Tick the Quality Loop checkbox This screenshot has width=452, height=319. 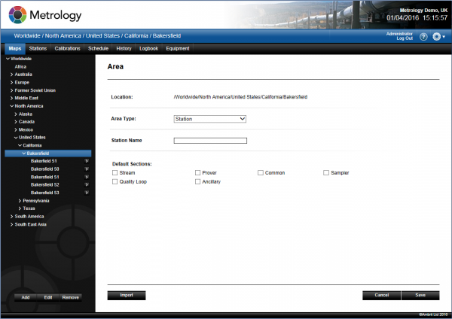115,181
